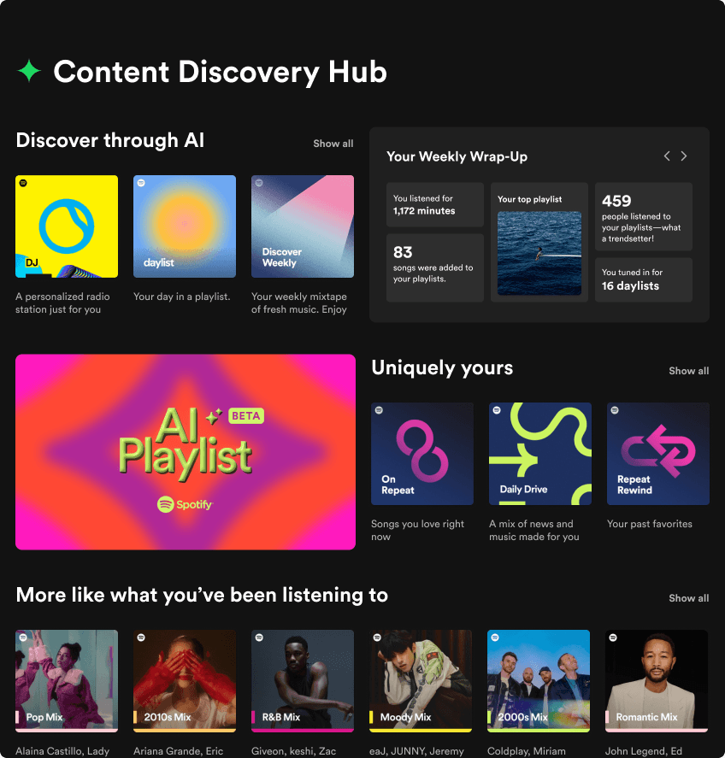This screenshot has width=725, height=758.
Task: Show all for More like what you've been listening to
Action: click(689, 598)
